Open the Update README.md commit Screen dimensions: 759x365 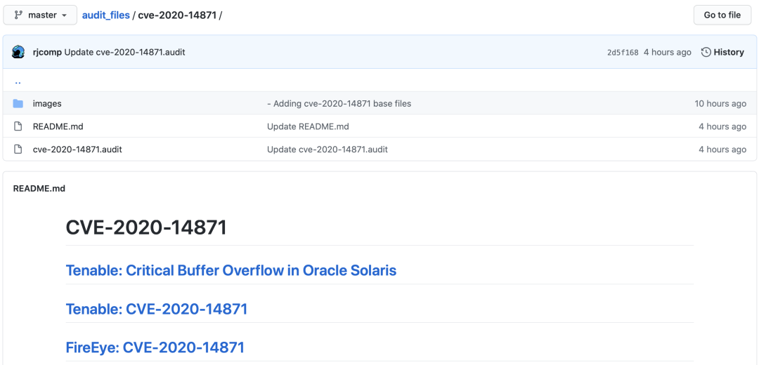[x=308, y=126]
